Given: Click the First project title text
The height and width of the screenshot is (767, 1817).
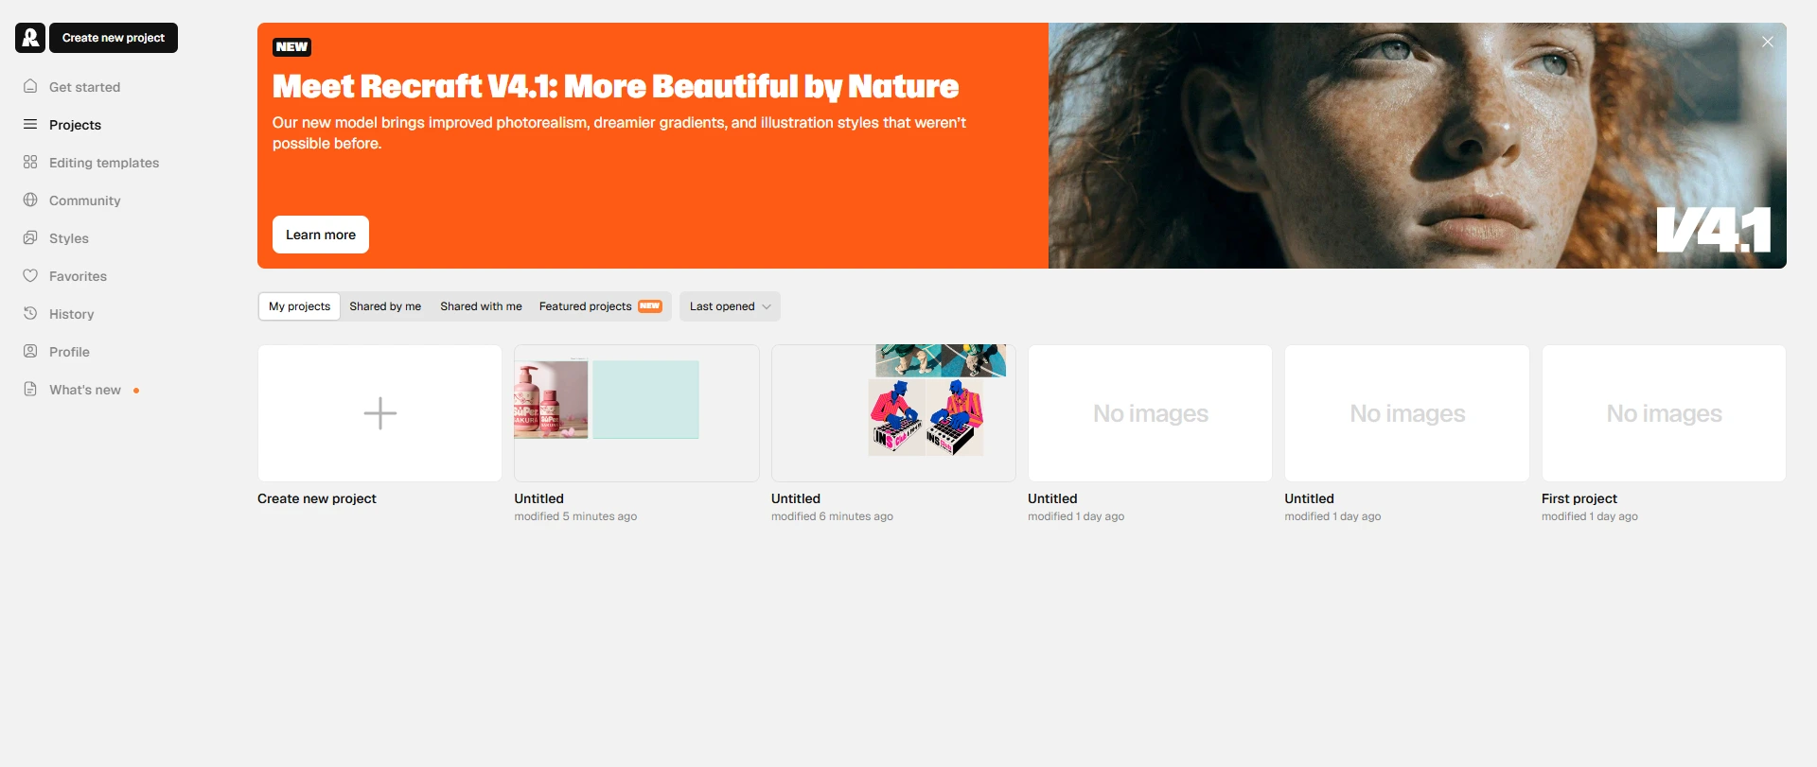Looking at the screenshot, I should point(1579,498).
